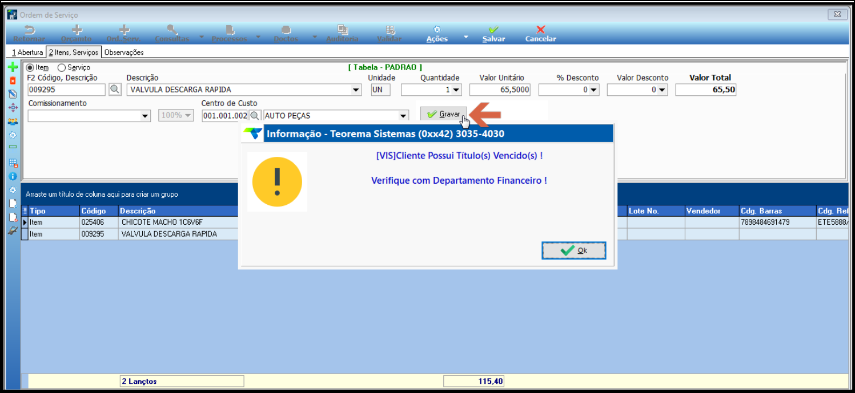Select the Serviço radio button

pos(62,67)
